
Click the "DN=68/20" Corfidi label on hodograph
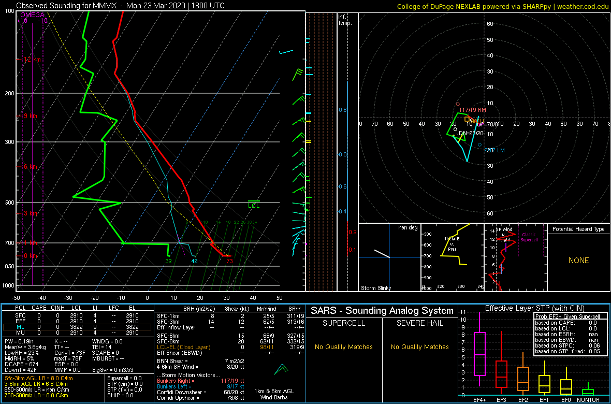471,133
